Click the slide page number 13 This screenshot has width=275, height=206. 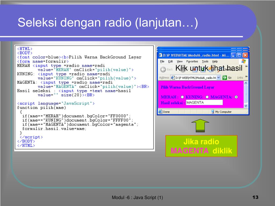click(255, 197)
